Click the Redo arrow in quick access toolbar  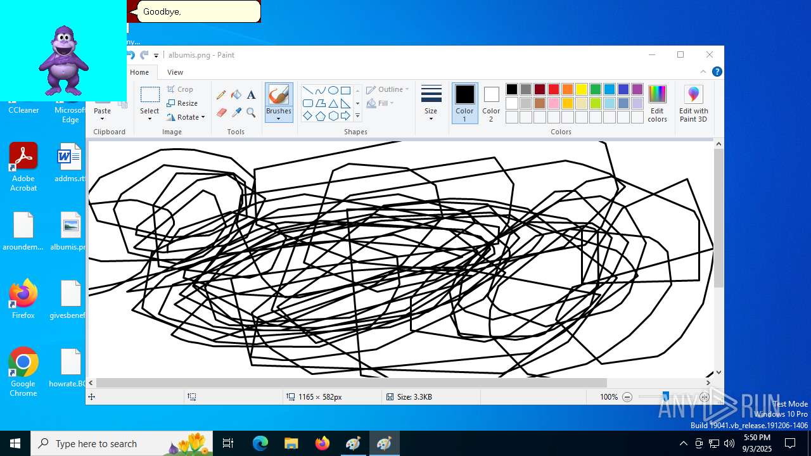click(x=144, y=55)
